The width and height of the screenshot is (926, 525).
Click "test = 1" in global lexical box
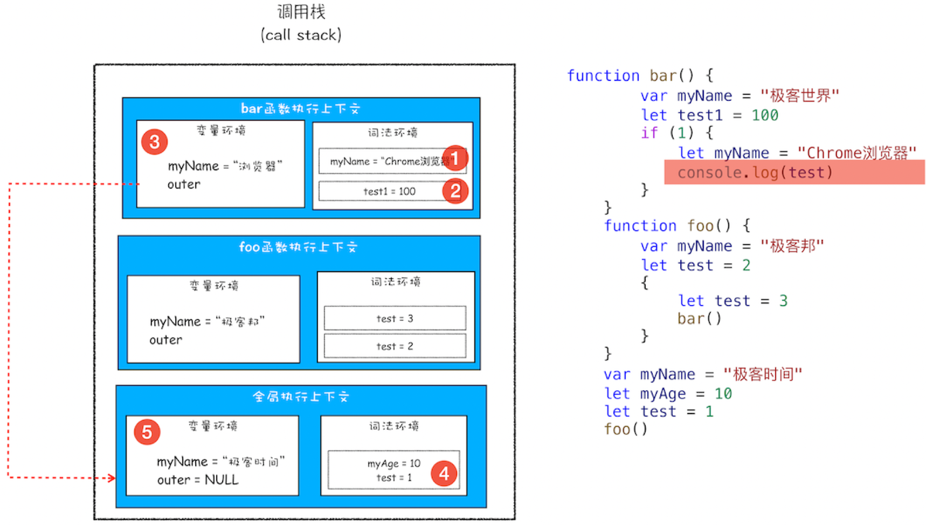(x=394, y=478)
